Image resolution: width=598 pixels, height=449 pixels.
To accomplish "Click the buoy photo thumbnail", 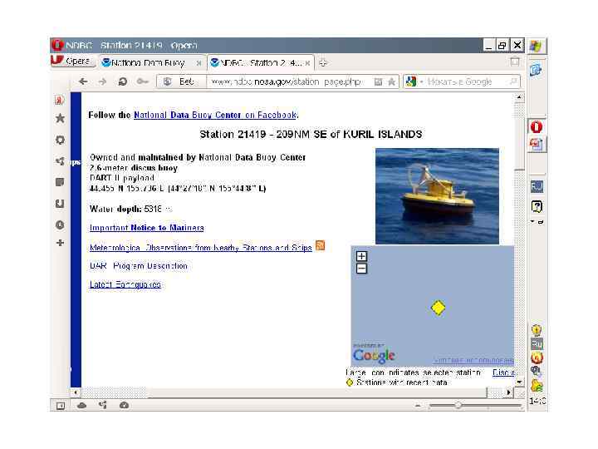I will (437, 196).
